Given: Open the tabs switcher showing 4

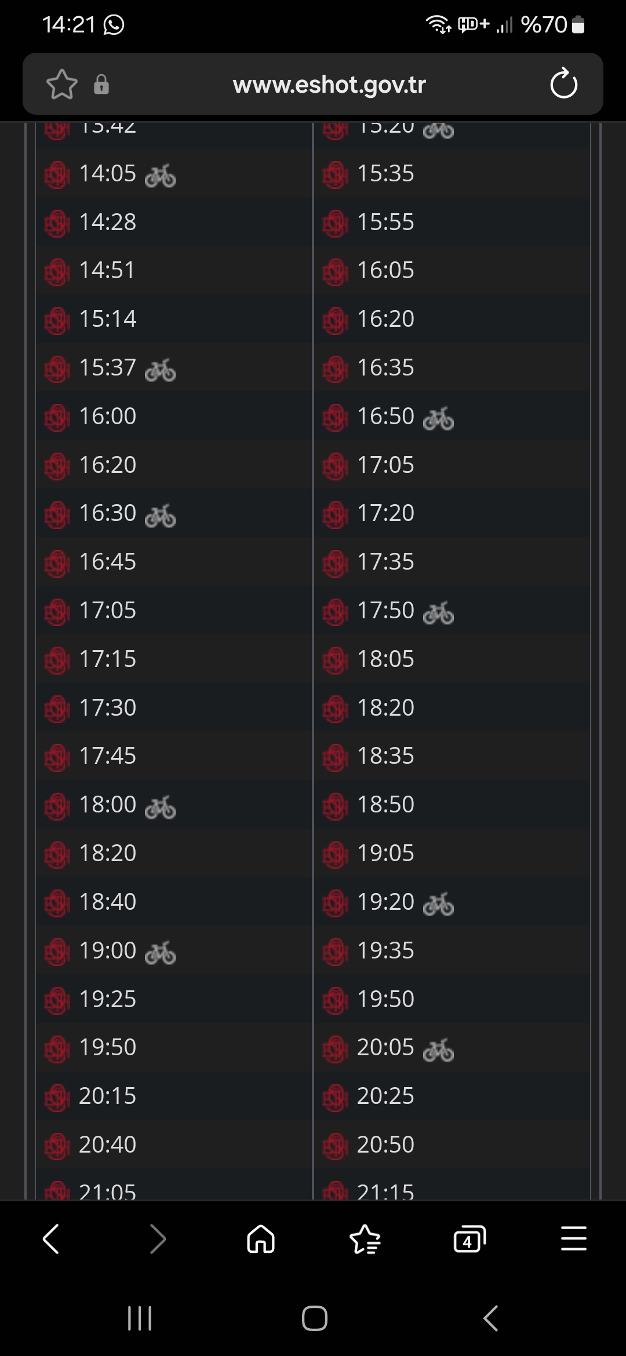Looking at the screenshot, I should 469,1240.
